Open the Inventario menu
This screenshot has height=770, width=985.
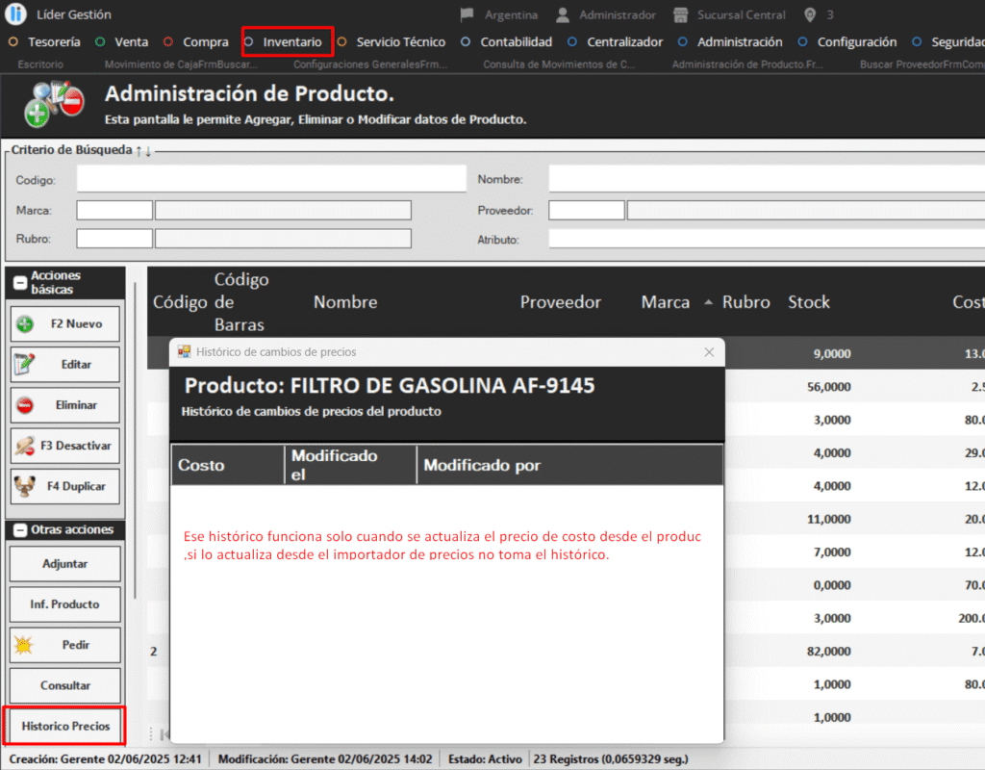pos(291,41)
